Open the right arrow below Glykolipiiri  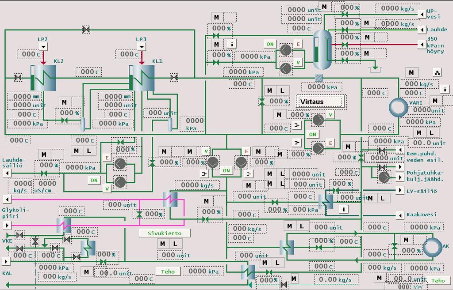(7, 225)
